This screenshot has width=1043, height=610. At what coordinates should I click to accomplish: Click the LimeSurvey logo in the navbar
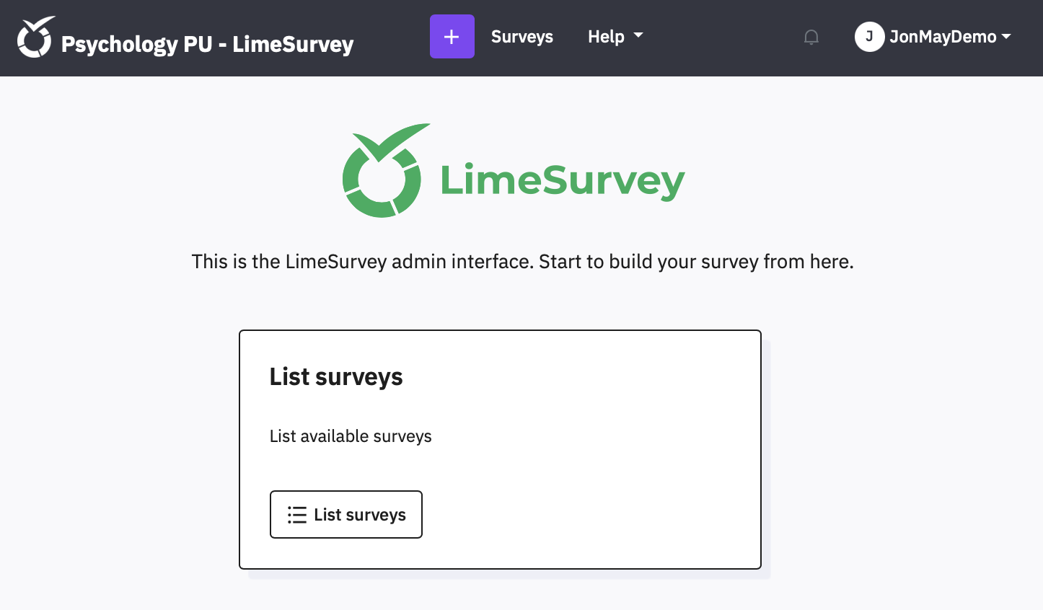pos(36,37)
